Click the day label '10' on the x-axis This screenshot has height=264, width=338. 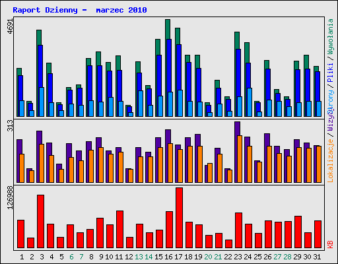(109, 257)
